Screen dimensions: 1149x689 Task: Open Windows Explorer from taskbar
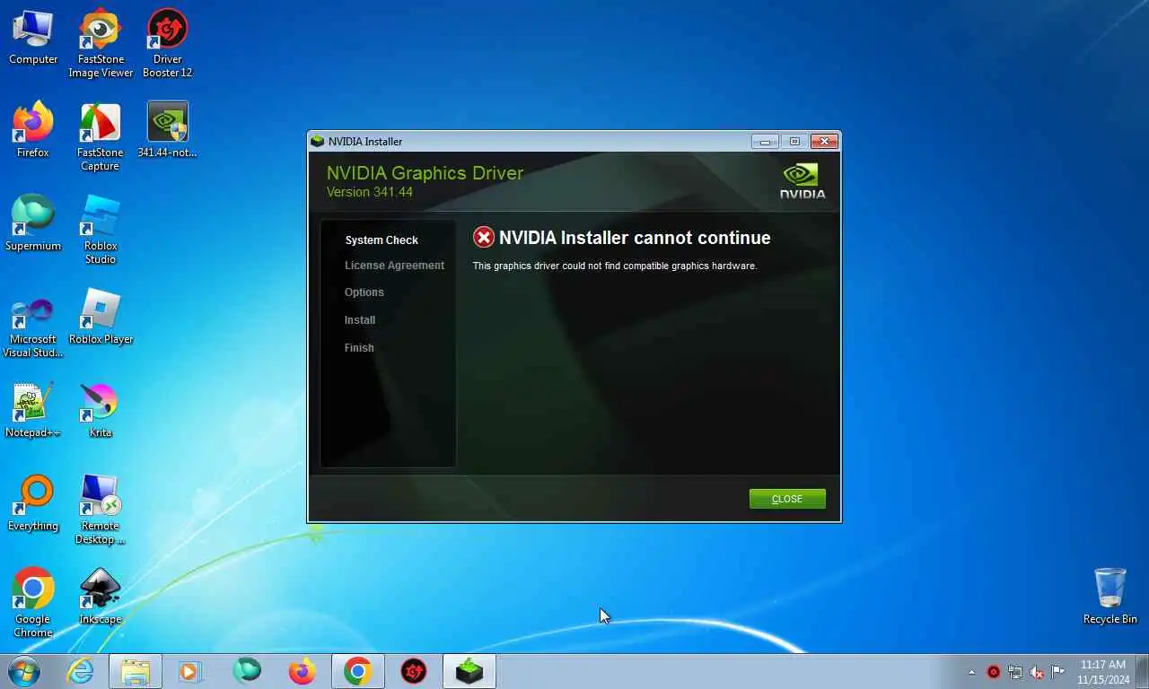coord(136,671)
